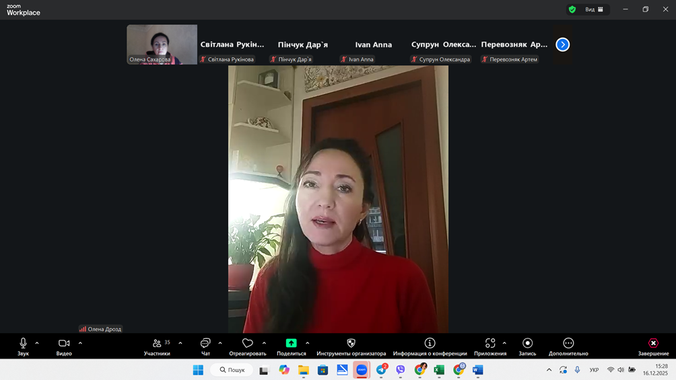Open the Участники participants panel

coord(157,344)
